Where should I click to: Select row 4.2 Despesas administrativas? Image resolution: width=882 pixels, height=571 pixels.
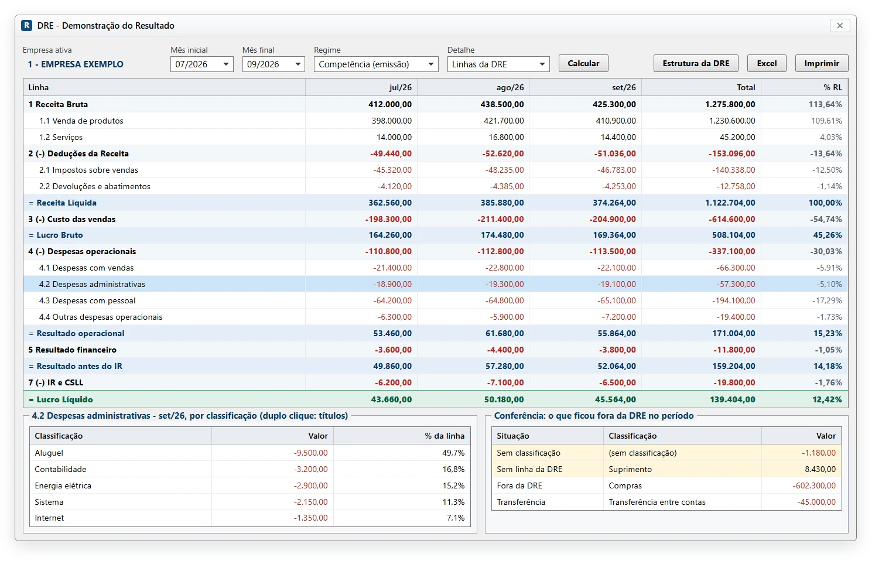pyautogui.click(x=436, y=284)
